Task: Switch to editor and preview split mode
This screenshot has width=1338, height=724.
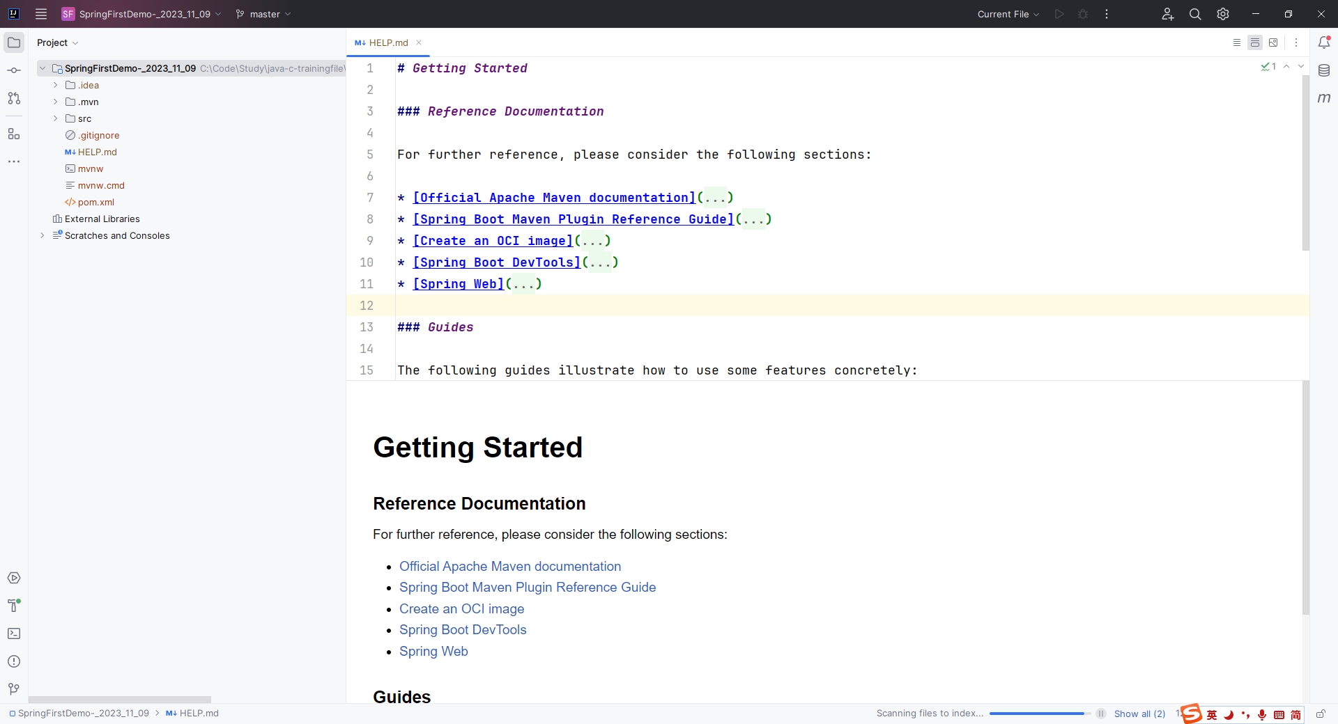Action: coord(1255,42)
